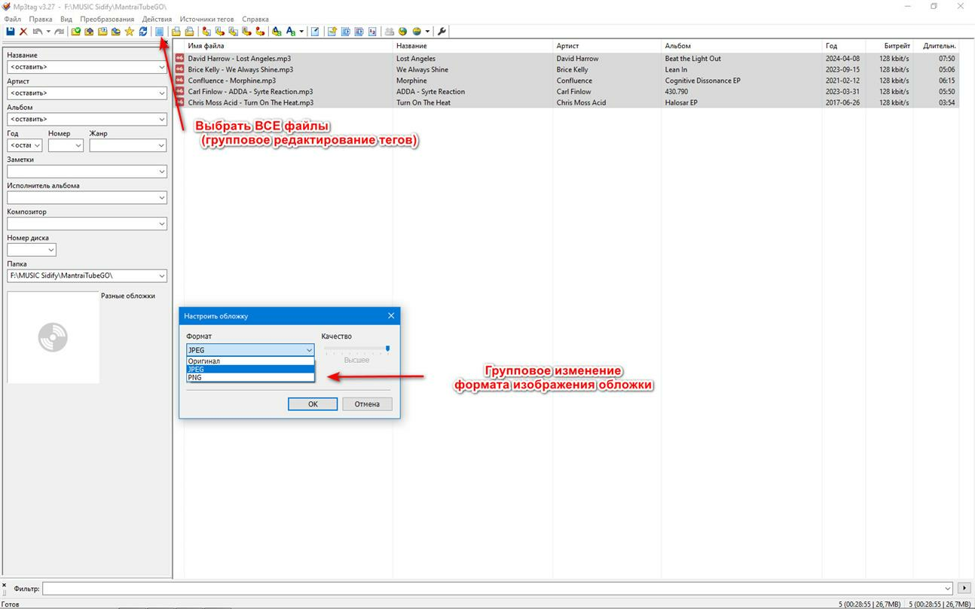The width and height of the screenshot is (975, 609).
Task: Click the Text file to Tag icon
Action: pos(246,32)
